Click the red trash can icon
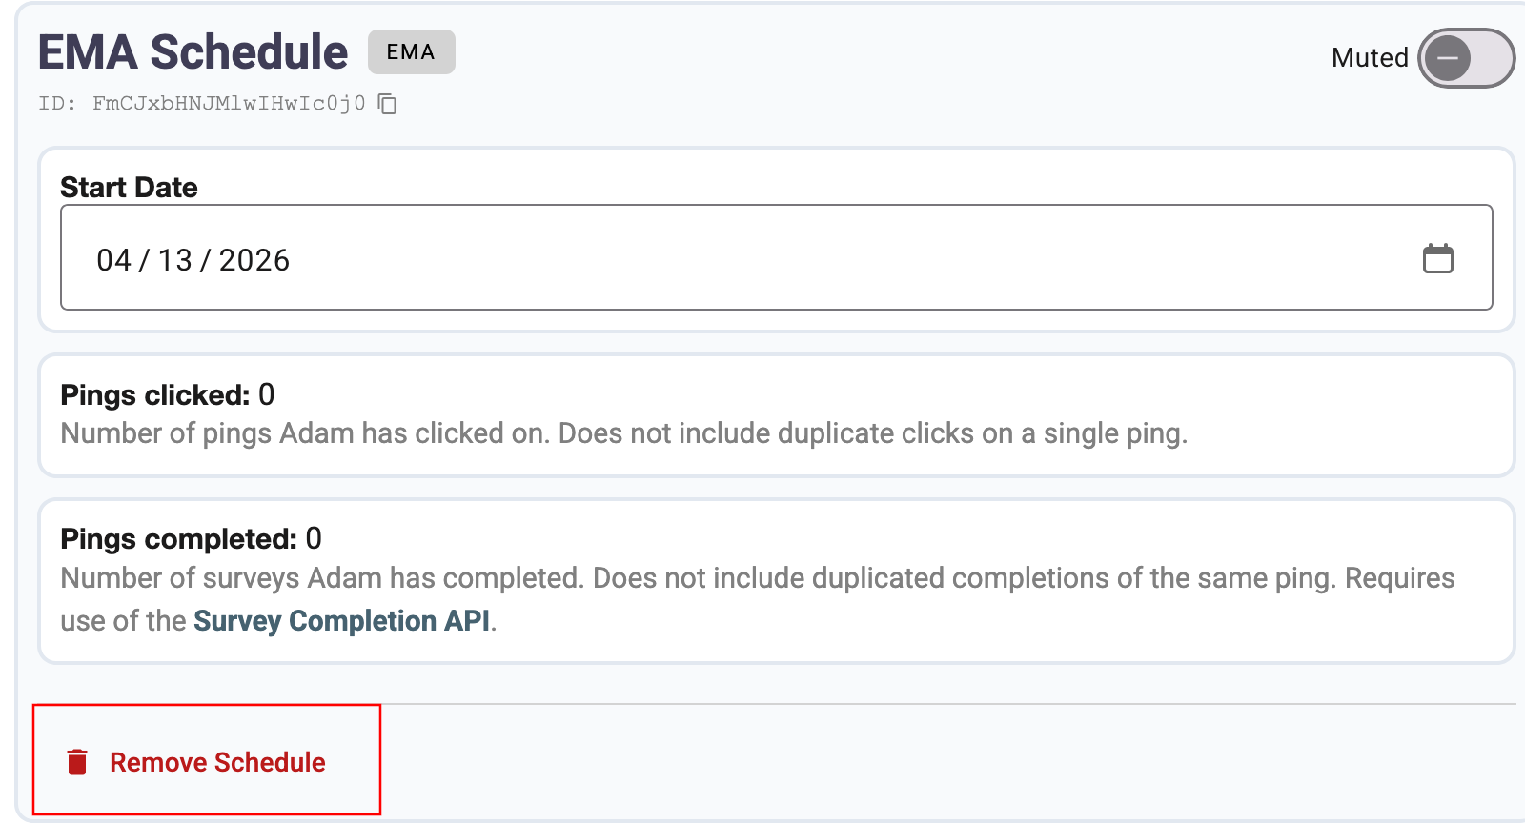1525x823 pixels. pos(77,761)
